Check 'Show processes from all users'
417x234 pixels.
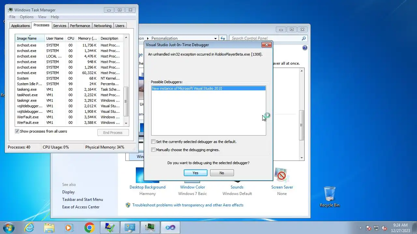coord(17,131)
